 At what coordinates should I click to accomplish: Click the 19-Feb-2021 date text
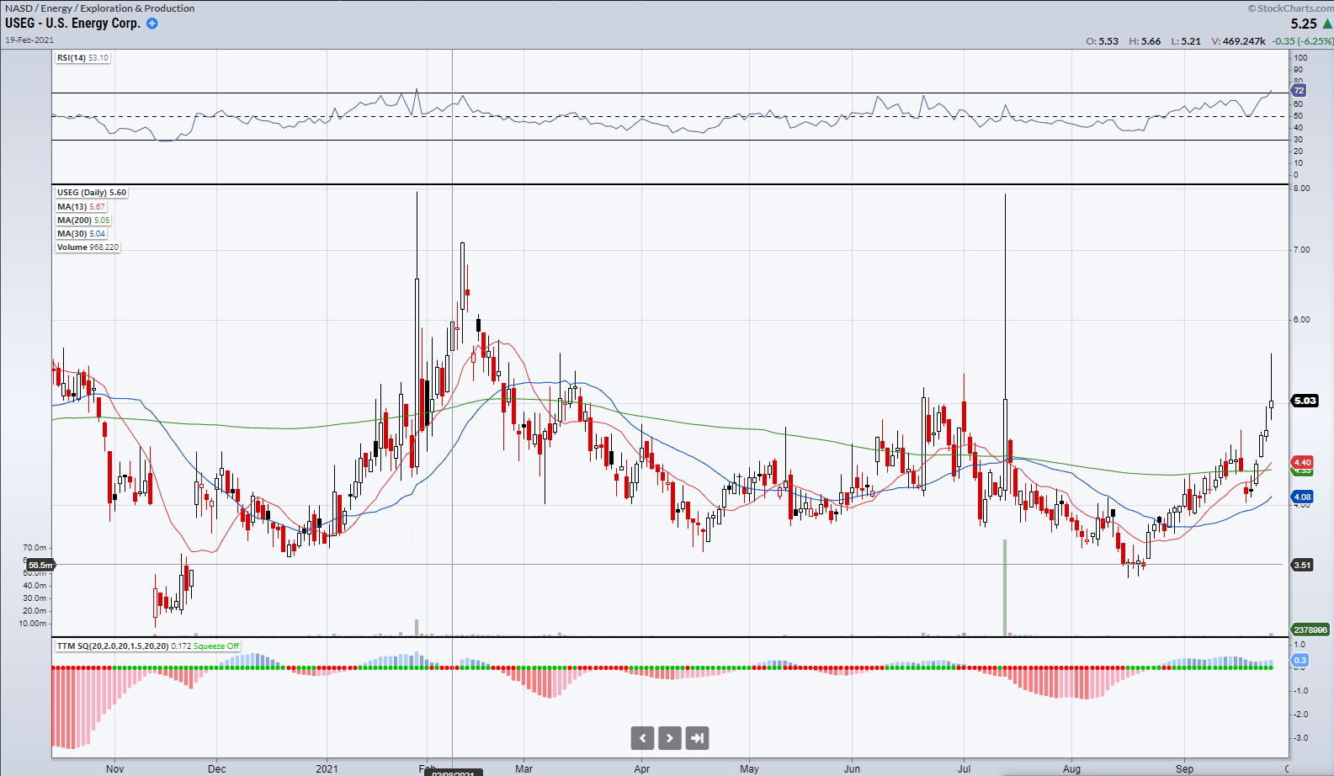click(29, 40)
